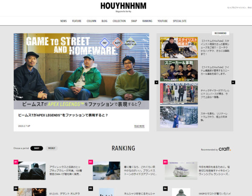Select the DAILY ranking period
Image resolution: width=252 pixels, height=196 pixels.
(36, 148)
